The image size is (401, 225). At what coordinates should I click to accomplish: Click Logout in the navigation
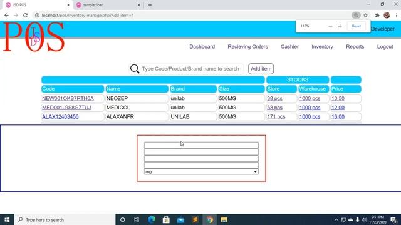385,47
